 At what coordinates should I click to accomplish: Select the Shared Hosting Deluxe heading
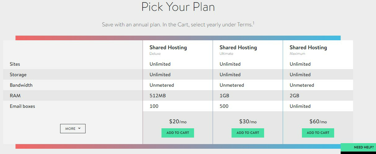coord(168,47)
